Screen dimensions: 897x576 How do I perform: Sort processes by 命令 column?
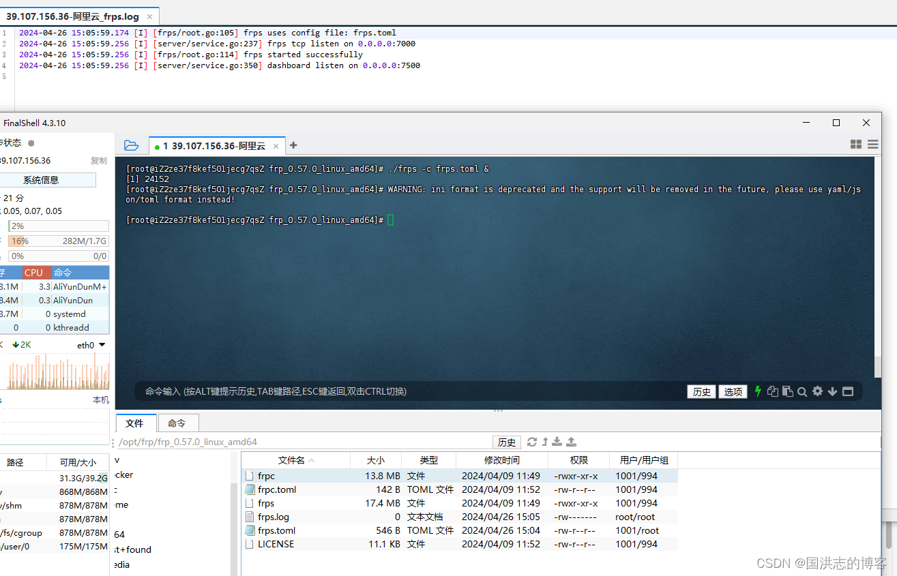[x=80, y=272]
